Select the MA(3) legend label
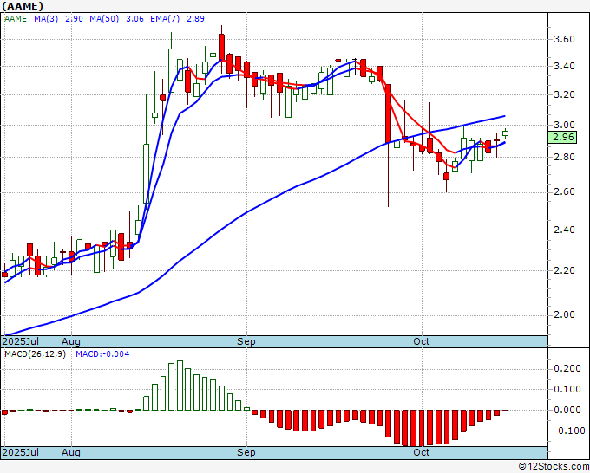590x473 pixels. pyautogui.click(x=46, y=19)
